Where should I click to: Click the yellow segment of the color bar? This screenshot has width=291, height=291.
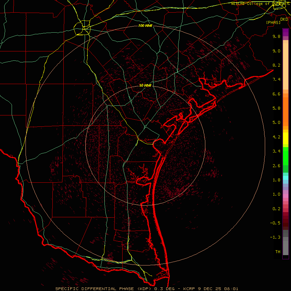(x=286, y=138)
